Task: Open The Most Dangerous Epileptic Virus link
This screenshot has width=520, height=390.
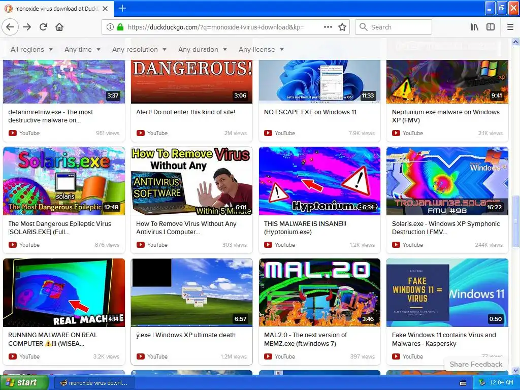Action: click(60, 228)
